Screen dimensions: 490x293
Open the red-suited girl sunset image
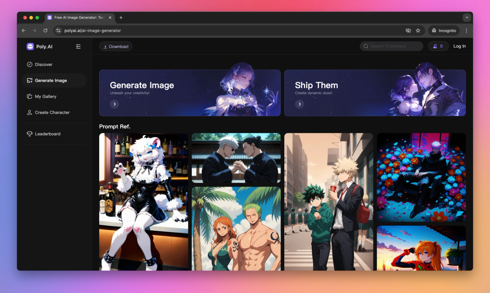click(421, 248)
